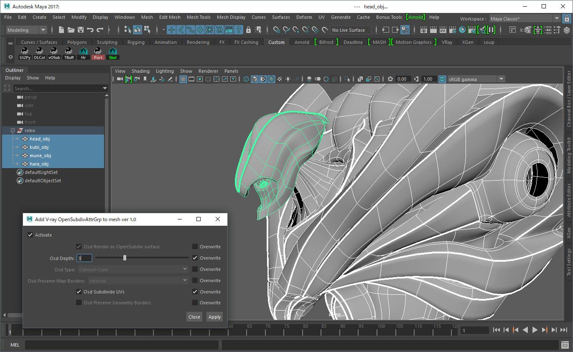Open the sRGB gamma view transform dropdown
The image size is (573, 352).
(476, 79)
